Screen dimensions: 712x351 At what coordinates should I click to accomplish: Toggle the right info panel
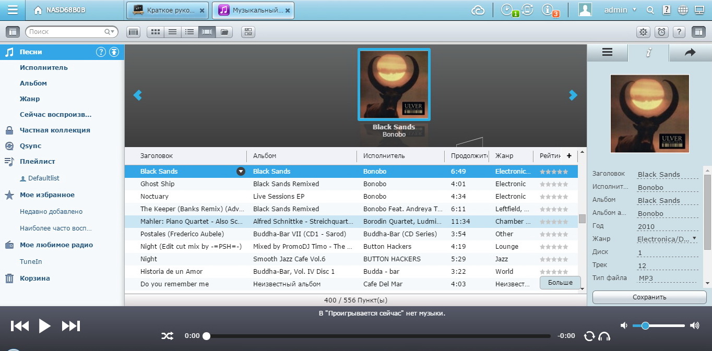(x=698, y=32)
